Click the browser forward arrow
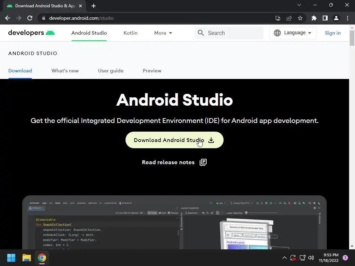The width and height of the screenshot is (355, 266). tap(19, 18)
